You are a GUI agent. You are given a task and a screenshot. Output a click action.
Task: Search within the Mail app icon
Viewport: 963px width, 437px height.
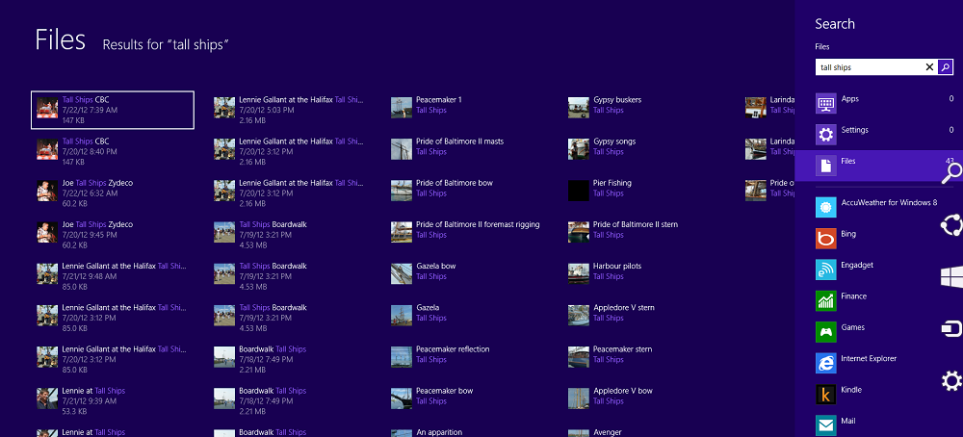826,425
